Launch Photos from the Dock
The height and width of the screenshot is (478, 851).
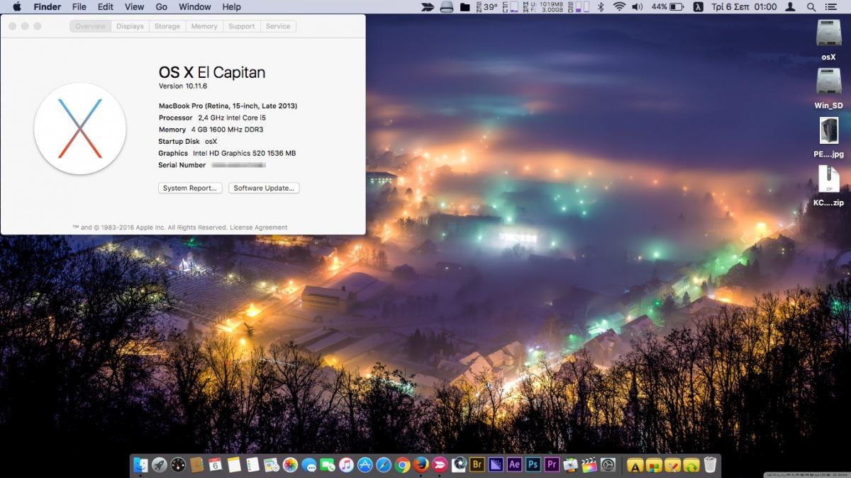point(290,465)
